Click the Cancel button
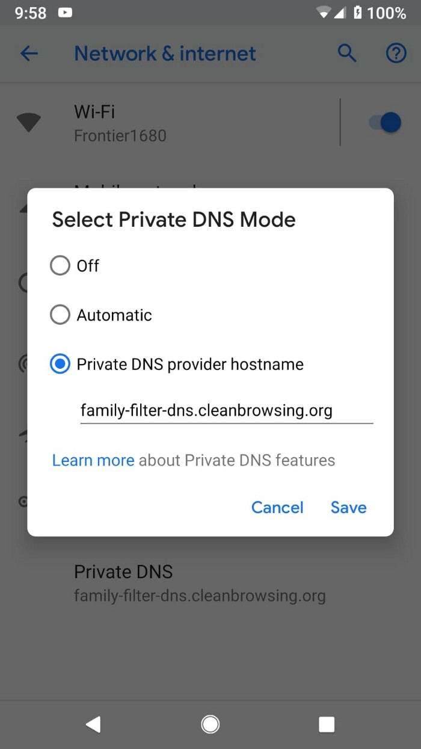 pyautogui.click(x=277, y=507)
